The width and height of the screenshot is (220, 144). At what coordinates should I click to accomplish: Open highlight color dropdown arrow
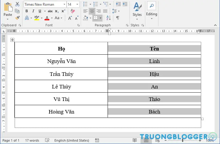tap(42, 18)
